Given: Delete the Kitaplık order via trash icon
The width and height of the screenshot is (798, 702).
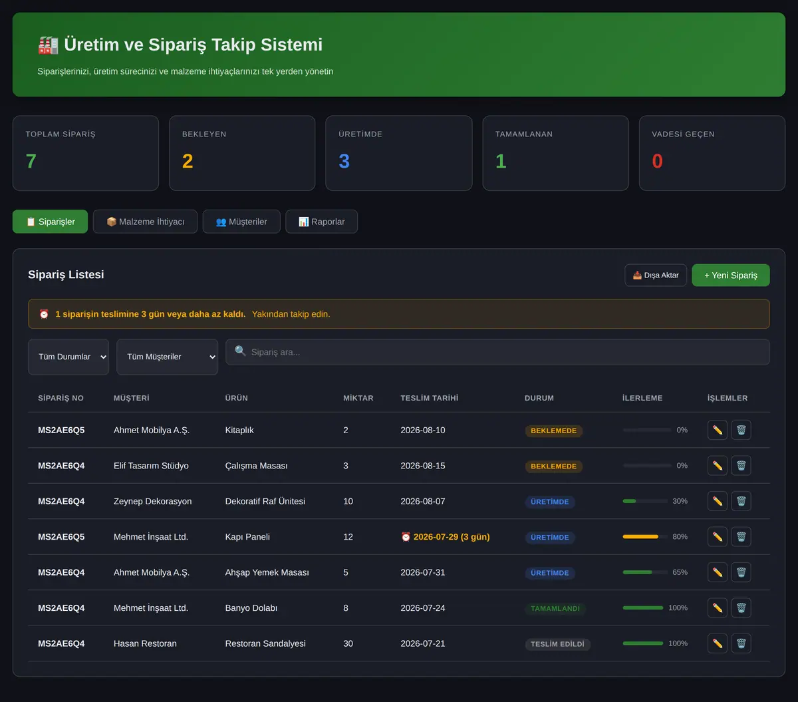Looking at the screenshot, I should tap(741, 430).
